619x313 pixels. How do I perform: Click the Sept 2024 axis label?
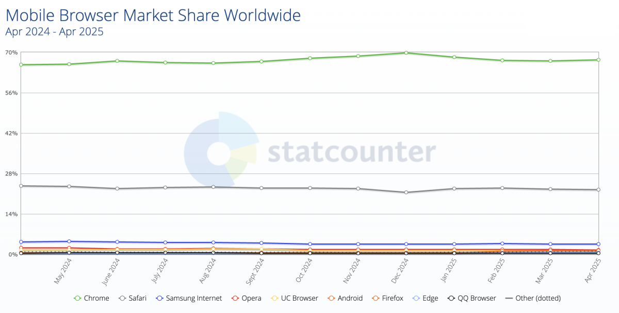click(255, 271)
